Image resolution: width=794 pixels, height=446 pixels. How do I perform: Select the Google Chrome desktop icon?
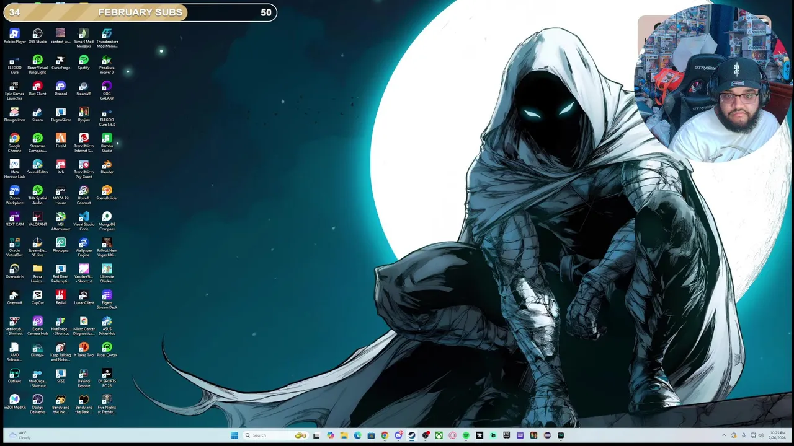(x=14, y=142)
